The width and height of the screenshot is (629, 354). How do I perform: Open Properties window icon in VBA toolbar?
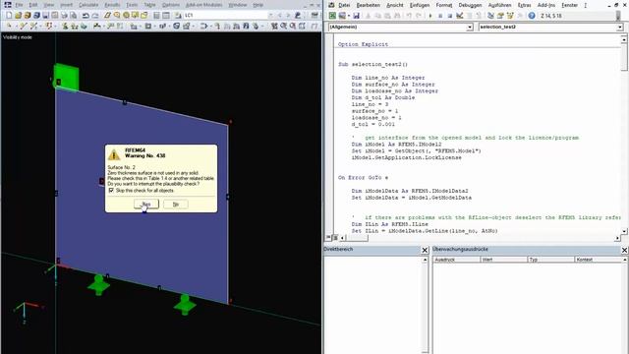click(x=500, y=16)
